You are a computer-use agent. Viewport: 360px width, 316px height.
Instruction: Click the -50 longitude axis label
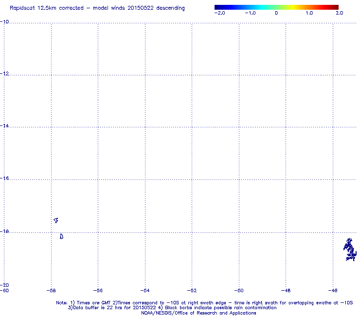(239, 291)
